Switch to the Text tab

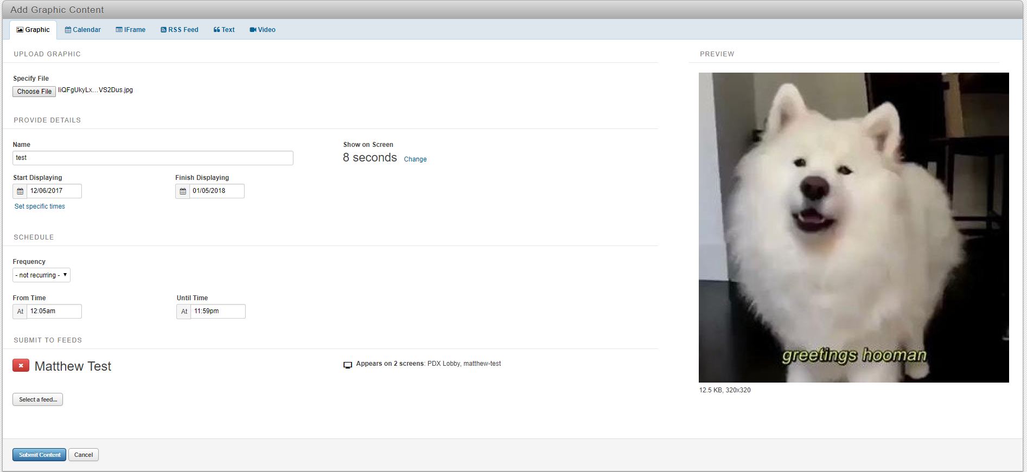pos(224,30)
